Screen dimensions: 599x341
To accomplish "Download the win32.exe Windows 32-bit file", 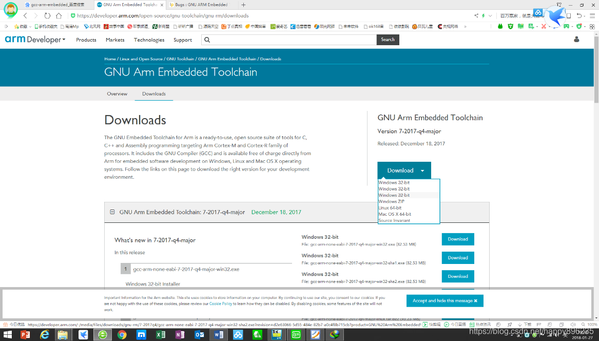I will coord(458,239).
